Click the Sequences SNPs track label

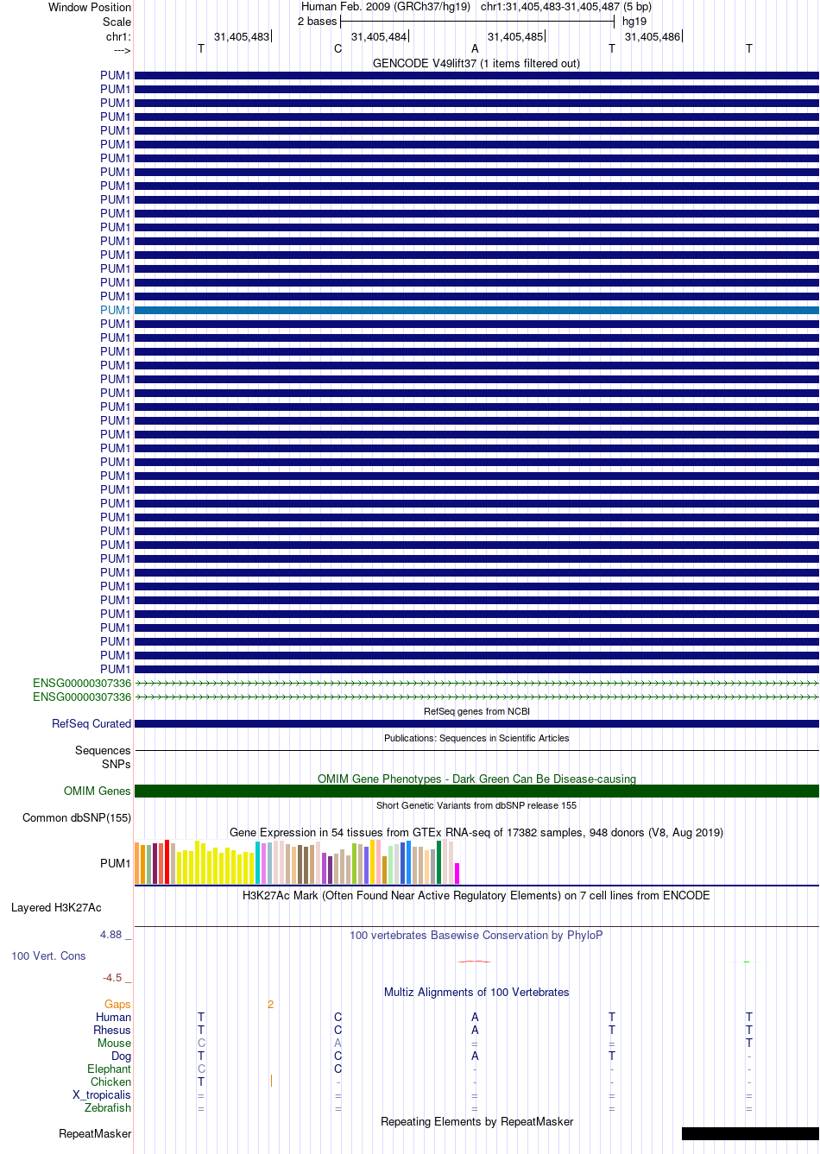click(103, 757)
